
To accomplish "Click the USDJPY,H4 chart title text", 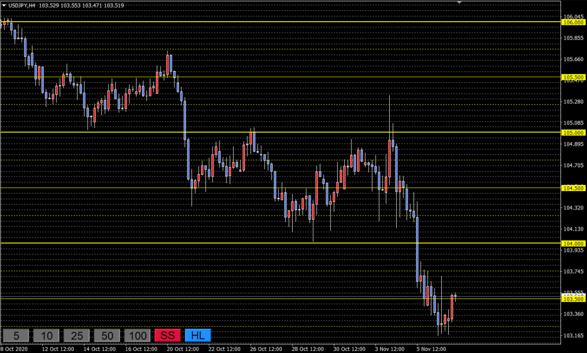I will coord(22,5).
